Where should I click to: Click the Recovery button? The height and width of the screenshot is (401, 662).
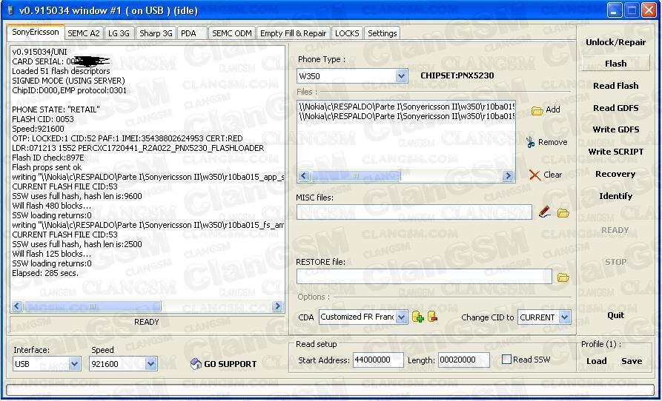coord(615,174)
